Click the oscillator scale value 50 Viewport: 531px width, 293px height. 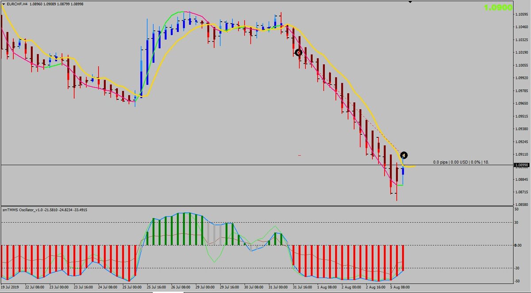[x=517, y=210]
